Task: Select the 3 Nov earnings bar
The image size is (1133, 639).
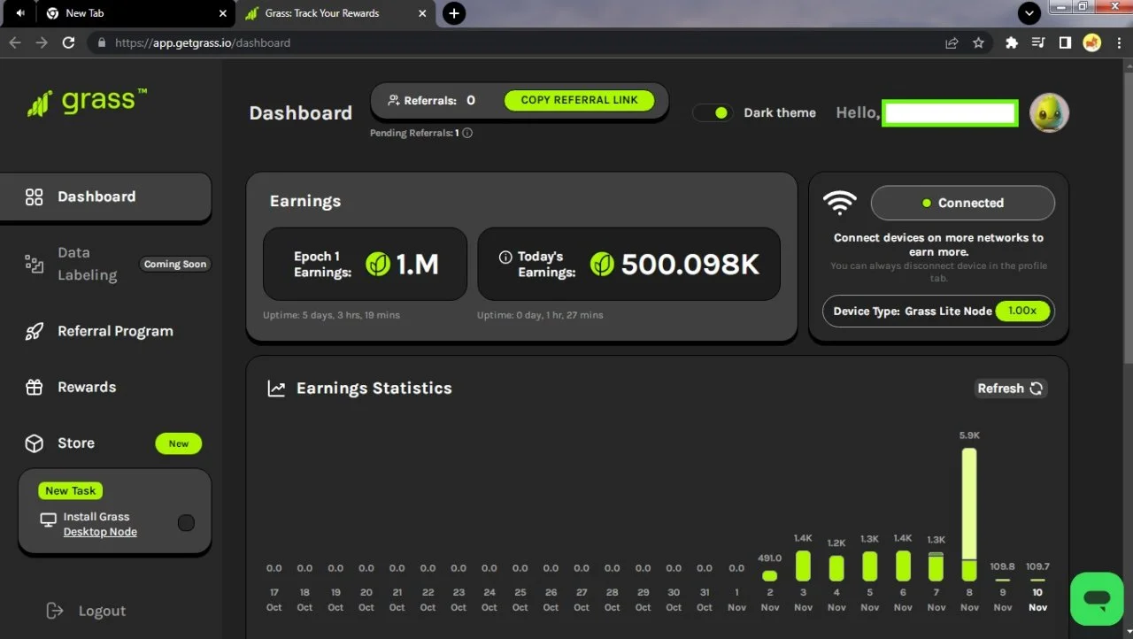Action: tap(803, 566)
